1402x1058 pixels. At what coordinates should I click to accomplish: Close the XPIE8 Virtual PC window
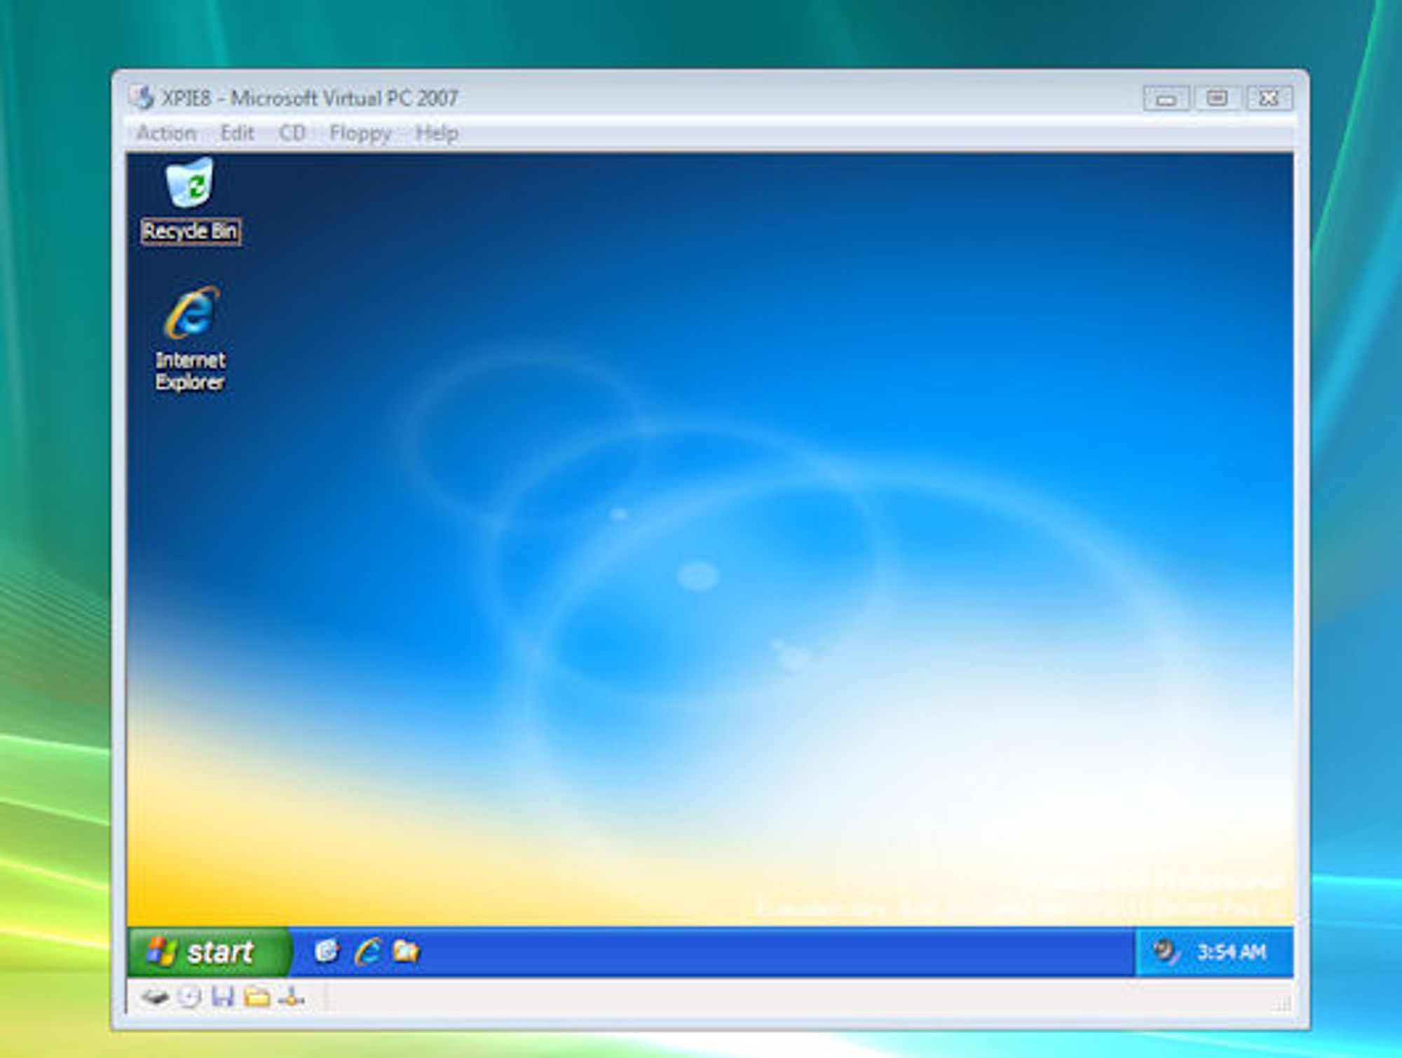[1270, 98]
